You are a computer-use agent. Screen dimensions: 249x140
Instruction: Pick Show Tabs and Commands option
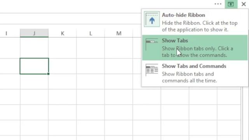pyautogui.click(x=195, y=73)
